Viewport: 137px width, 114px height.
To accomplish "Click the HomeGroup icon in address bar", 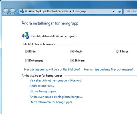I will 22,11.
